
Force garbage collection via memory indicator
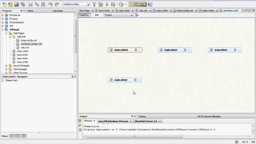[138, 4]
